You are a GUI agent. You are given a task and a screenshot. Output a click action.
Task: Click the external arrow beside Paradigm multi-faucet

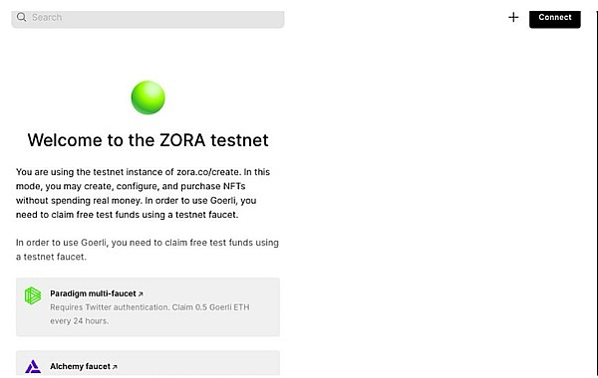tap(141, 293)
